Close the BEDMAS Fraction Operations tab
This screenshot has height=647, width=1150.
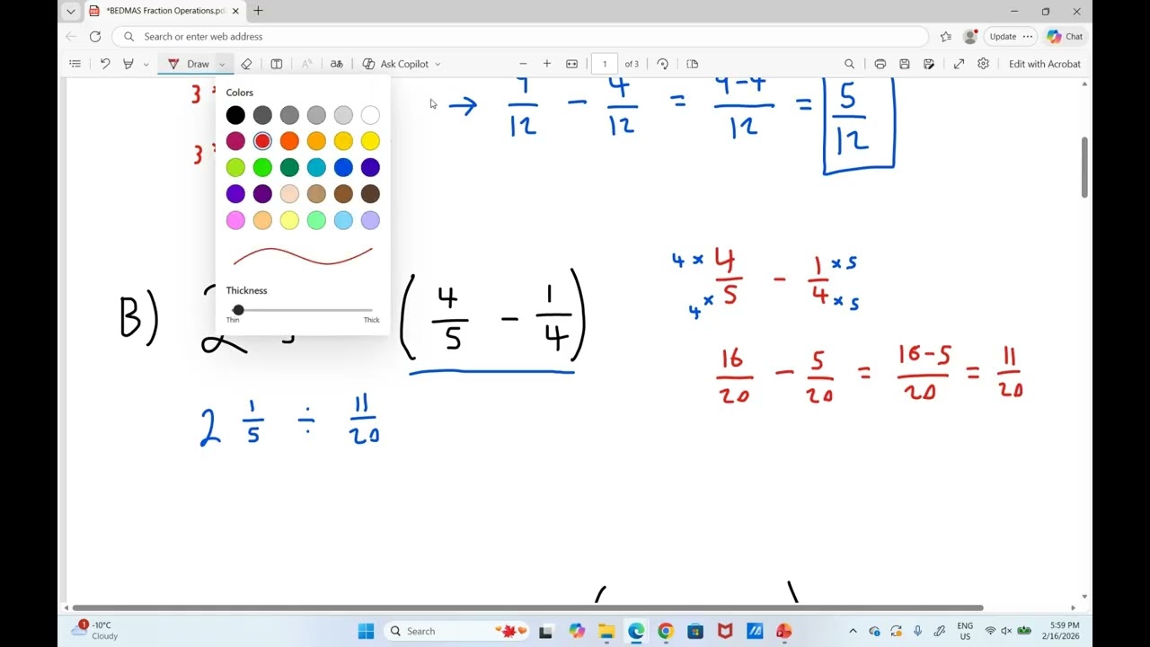235,11
